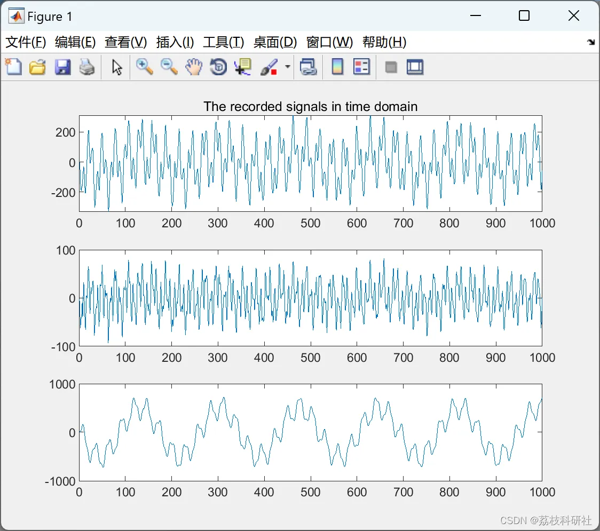
Task: Click the Link Plot icon
Action: click(308, 67)
